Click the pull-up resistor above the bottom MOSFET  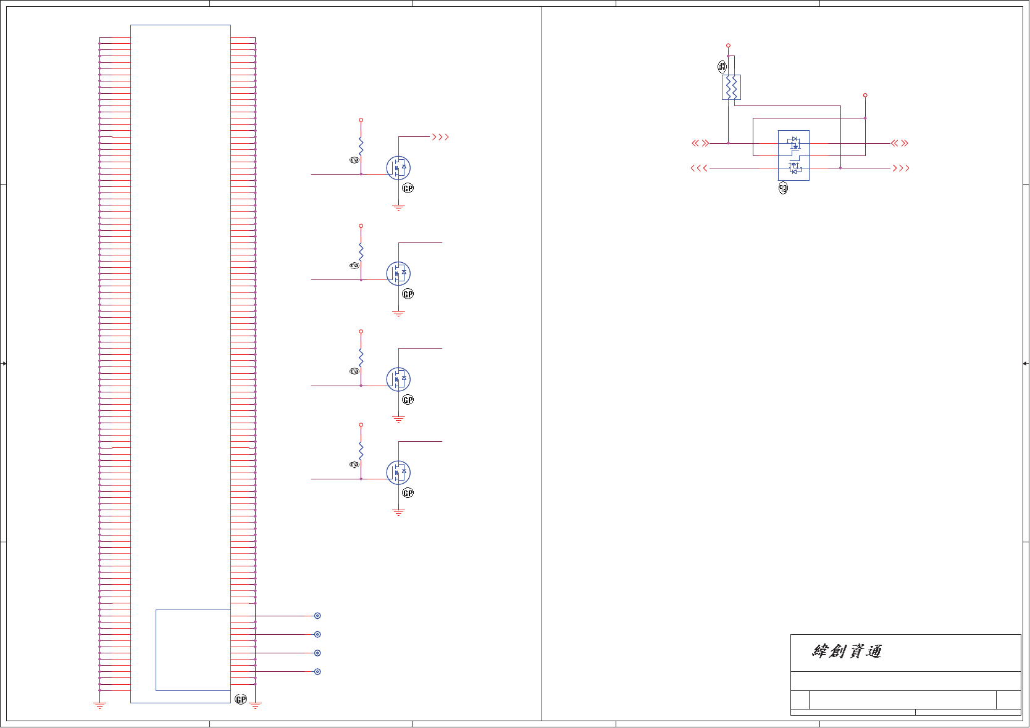point(361,451)
